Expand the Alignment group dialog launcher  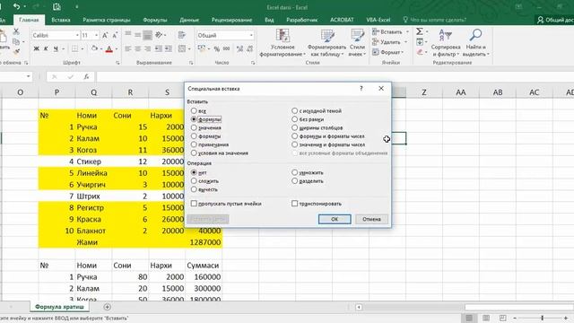pos(191,63)
